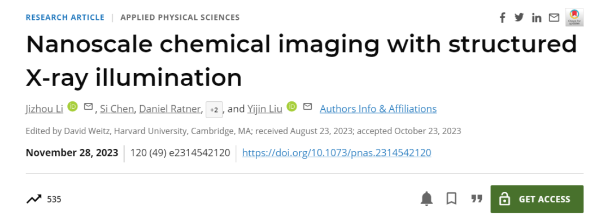Expand the +2 hidden authors
This screenshot has height=224, width=610.
(214, 110)
